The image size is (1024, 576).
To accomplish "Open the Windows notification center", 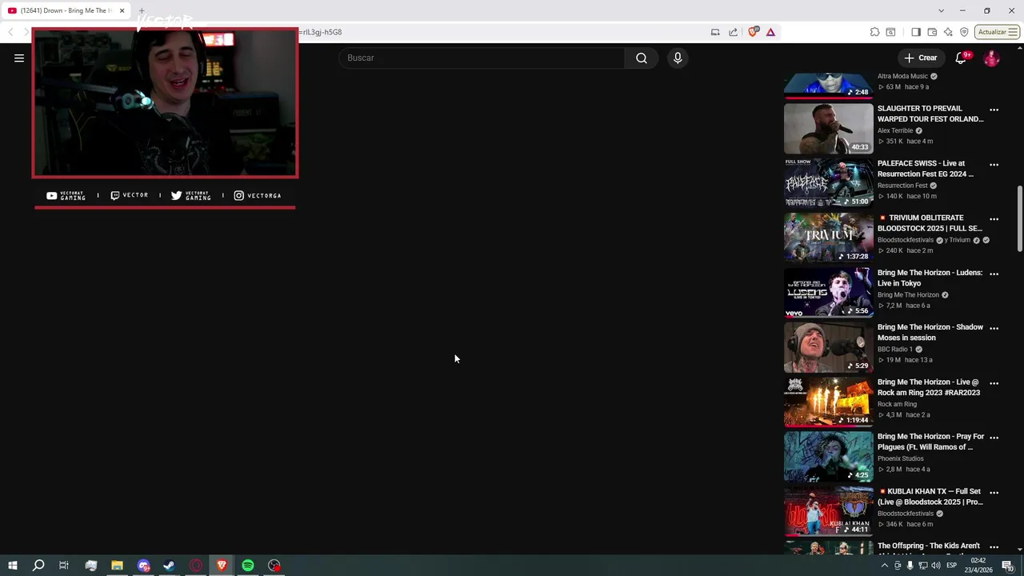I will point(1007,566).
